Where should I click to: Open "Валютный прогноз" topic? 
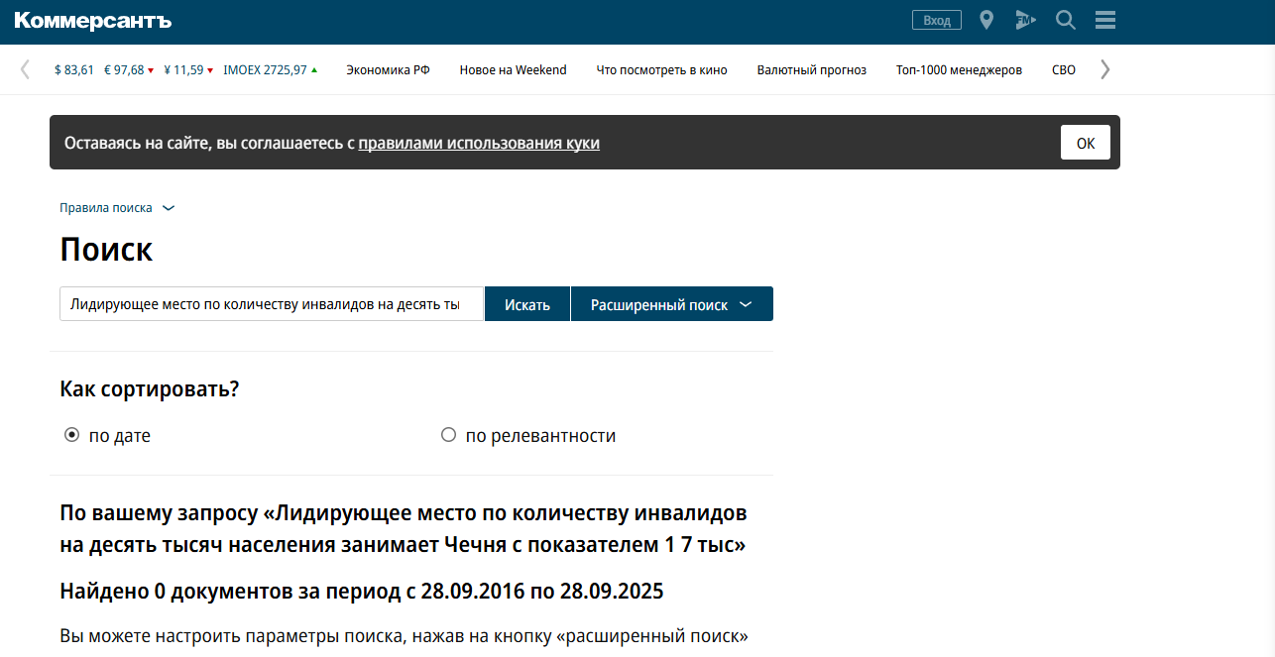tap(811, 70)
